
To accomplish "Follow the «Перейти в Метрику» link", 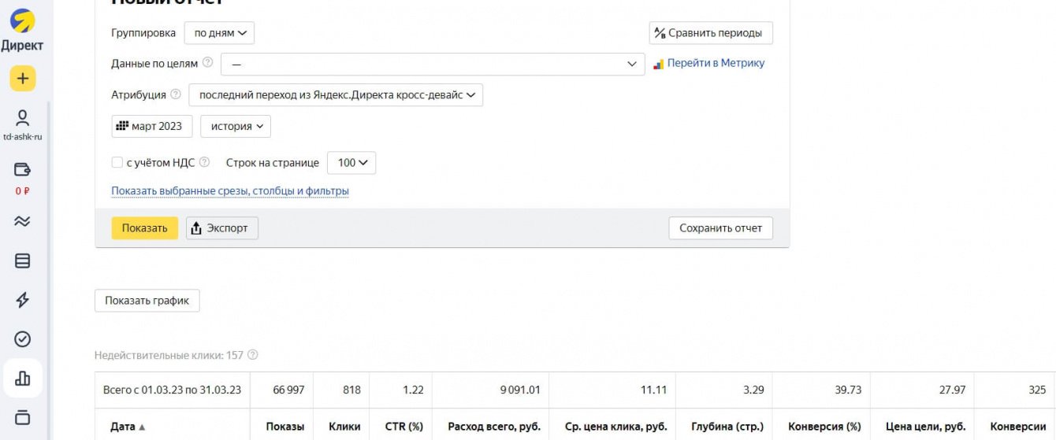I will [716, 63].
